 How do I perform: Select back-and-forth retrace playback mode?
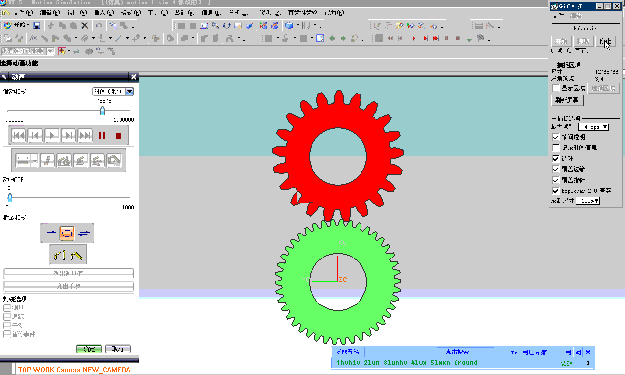[84, 233]
